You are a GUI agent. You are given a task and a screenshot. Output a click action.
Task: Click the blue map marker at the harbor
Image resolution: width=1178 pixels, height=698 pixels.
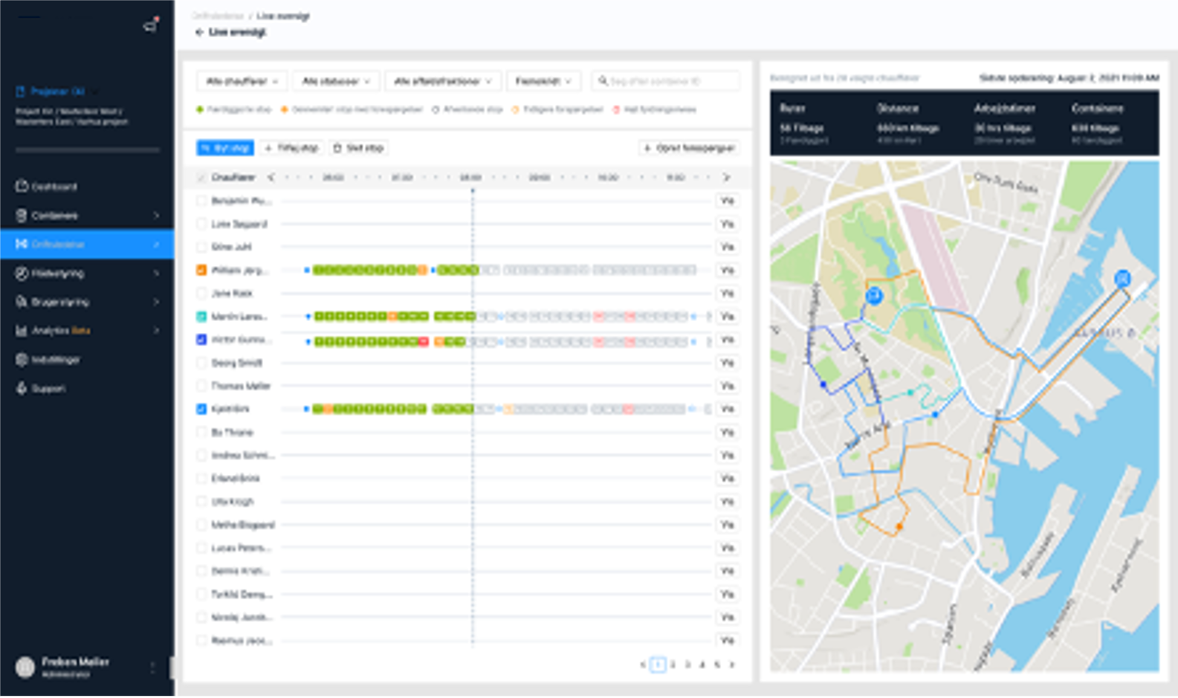point(1122,279)
